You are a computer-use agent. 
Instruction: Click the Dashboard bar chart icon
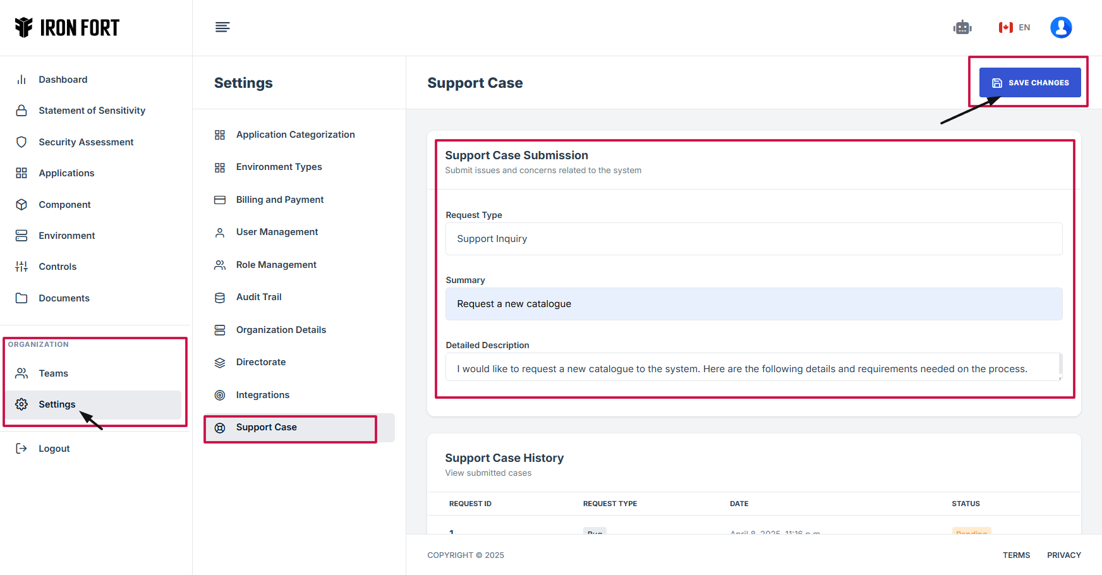[x=21, y=80]
